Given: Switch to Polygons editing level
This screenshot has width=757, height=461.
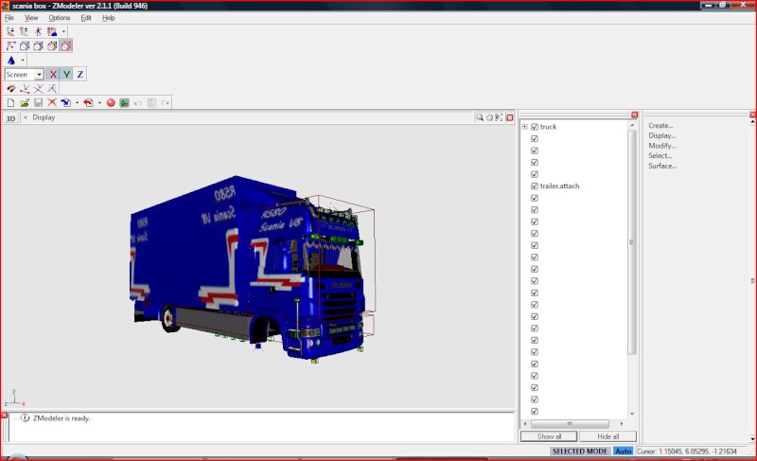Looking at the screenshot, I should tap(38, 45).
